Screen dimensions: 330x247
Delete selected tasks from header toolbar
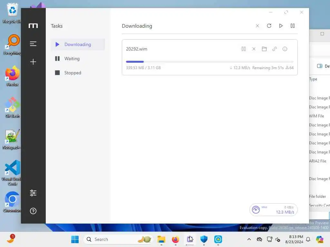click(257, 26)
